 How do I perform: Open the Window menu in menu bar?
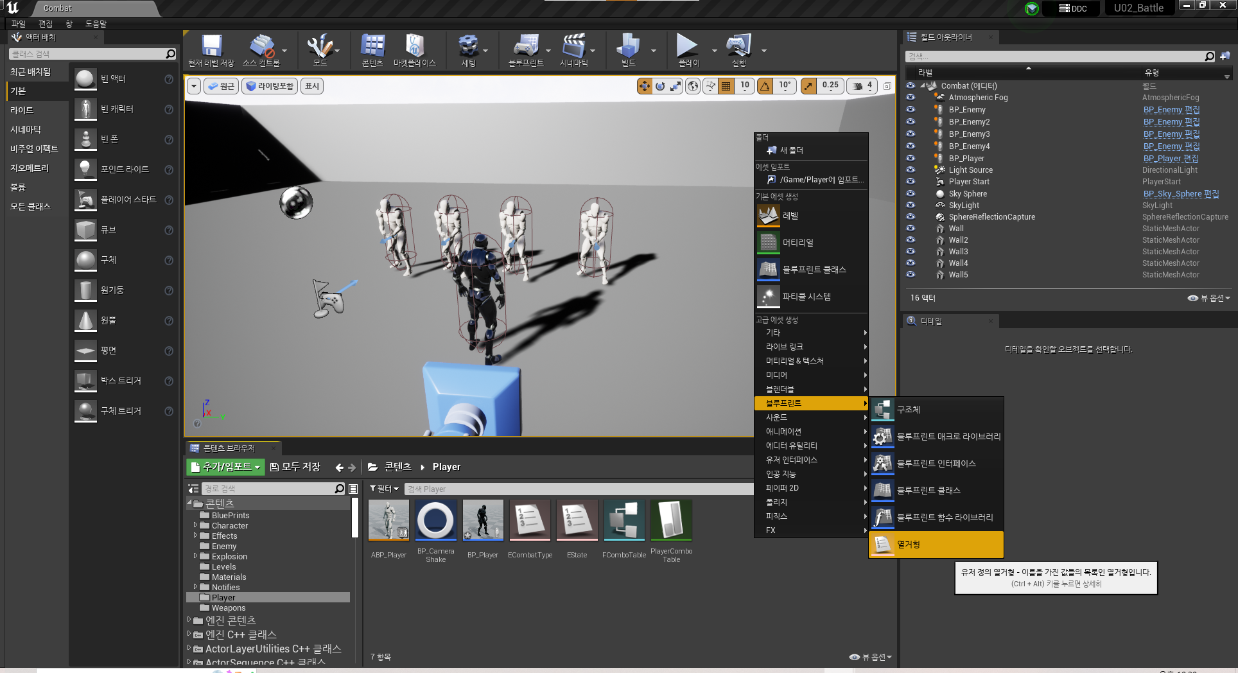pyautogui.click(x=69, y=24)
